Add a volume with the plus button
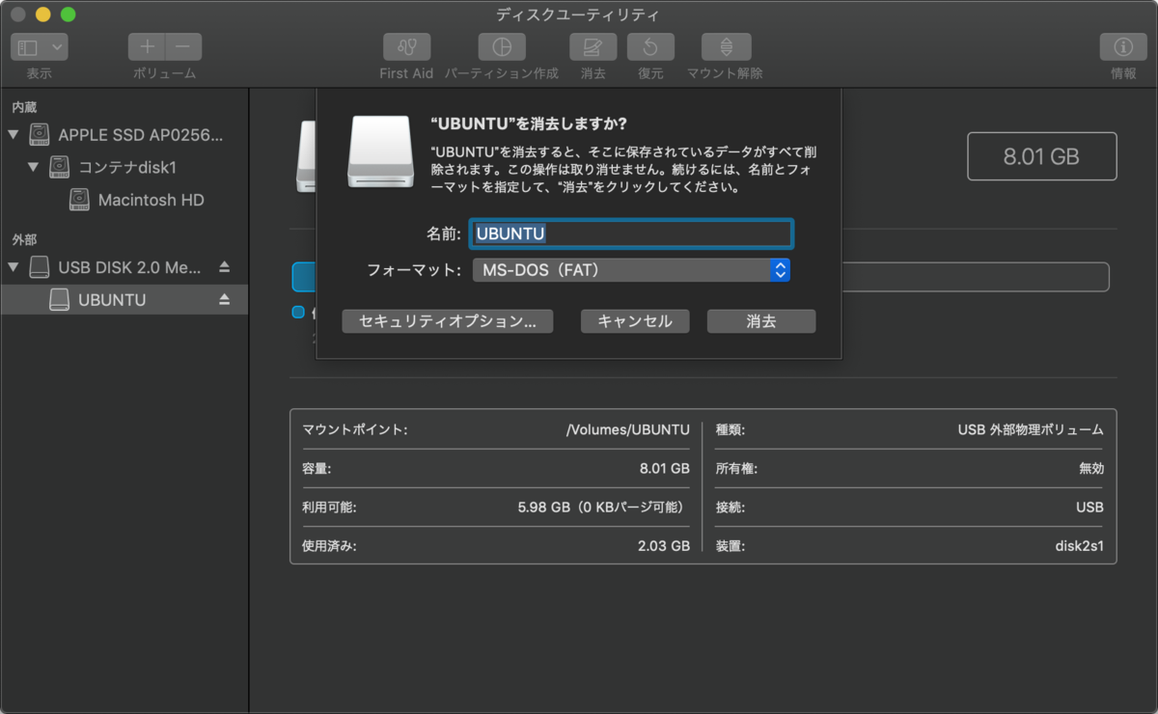1158x714 pixels. click(147, 46)
